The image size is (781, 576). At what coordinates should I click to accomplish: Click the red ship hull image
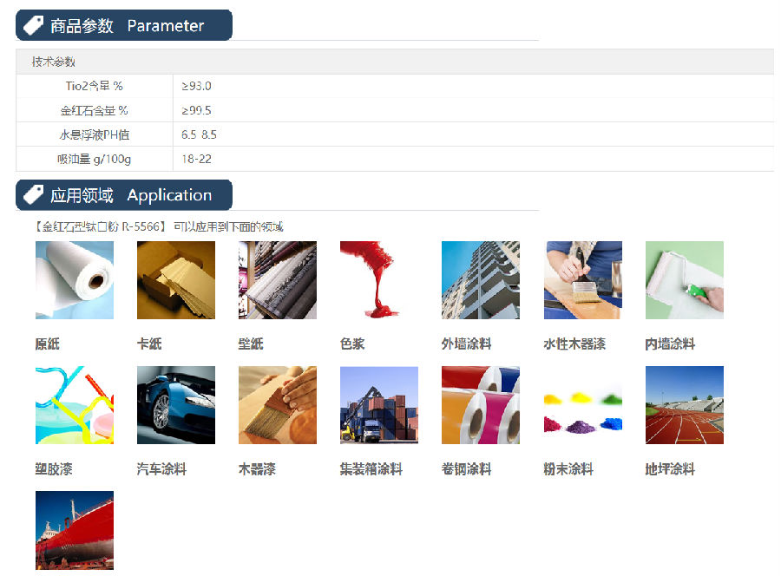(74, 530)
